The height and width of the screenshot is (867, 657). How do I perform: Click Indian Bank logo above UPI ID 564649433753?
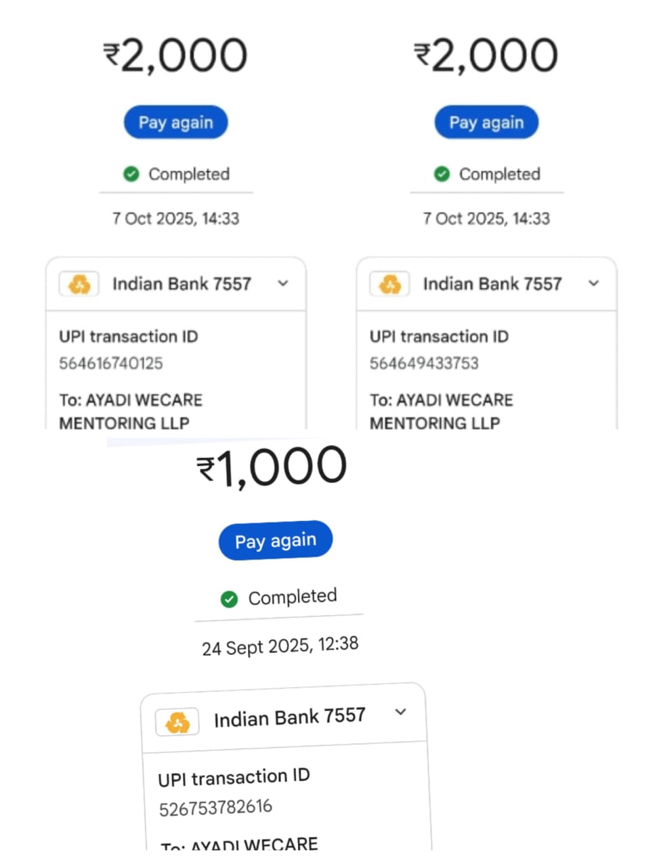(x=390, y=284)
